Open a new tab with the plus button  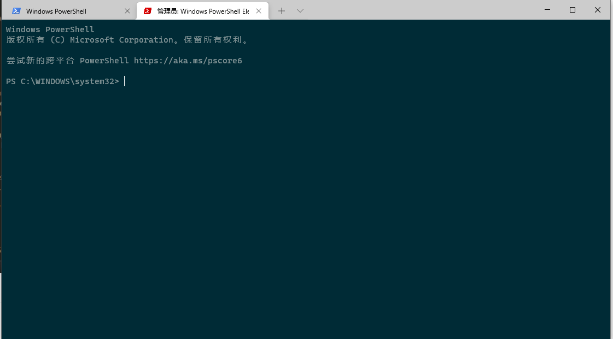(282, 11)
